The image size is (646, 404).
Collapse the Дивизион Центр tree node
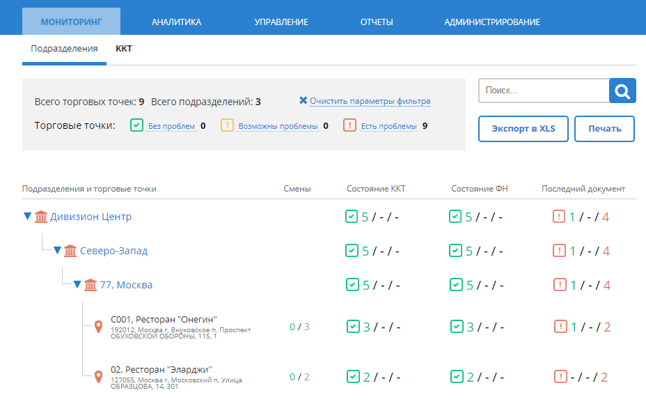point(27,216)
